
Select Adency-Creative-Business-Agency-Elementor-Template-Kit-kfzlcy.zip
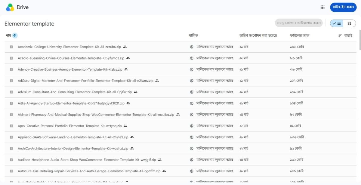pos(70,69)
